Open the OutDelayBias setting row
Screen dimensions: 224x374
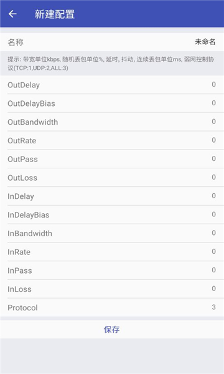coord(112,103)
